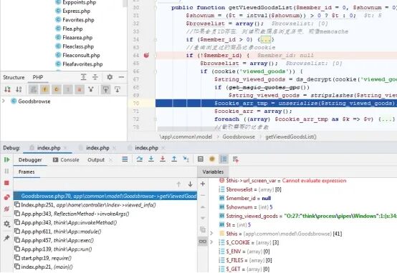This screenshot has height=273, width=397.
Task: Expand the $this variable node
Action: 211,234
